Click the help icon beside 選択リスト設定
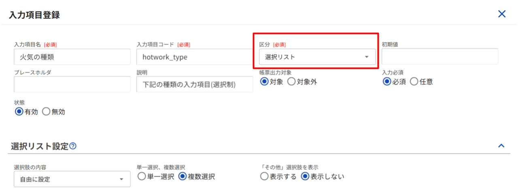 (x=73, y=146)
